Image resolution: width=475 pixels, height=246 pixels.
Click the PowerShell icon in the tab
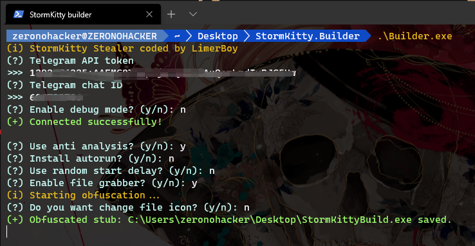19,14
